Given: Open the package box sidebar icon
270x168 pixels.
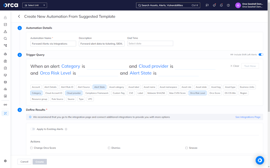Looking at the screenshot, I should click(5, 61).
